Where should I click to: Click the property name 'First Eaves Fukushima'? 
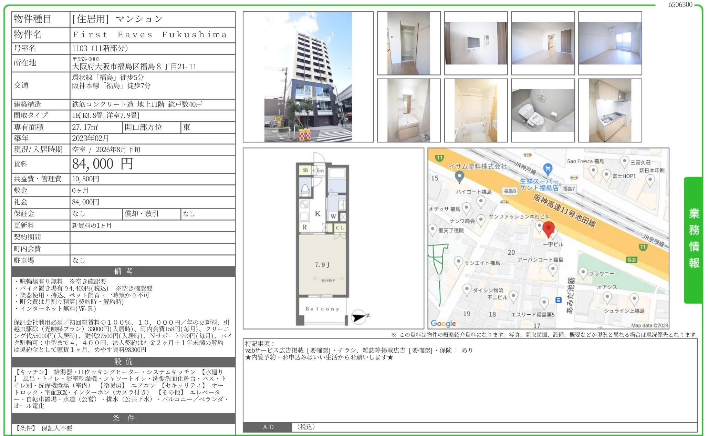point(150,34)
